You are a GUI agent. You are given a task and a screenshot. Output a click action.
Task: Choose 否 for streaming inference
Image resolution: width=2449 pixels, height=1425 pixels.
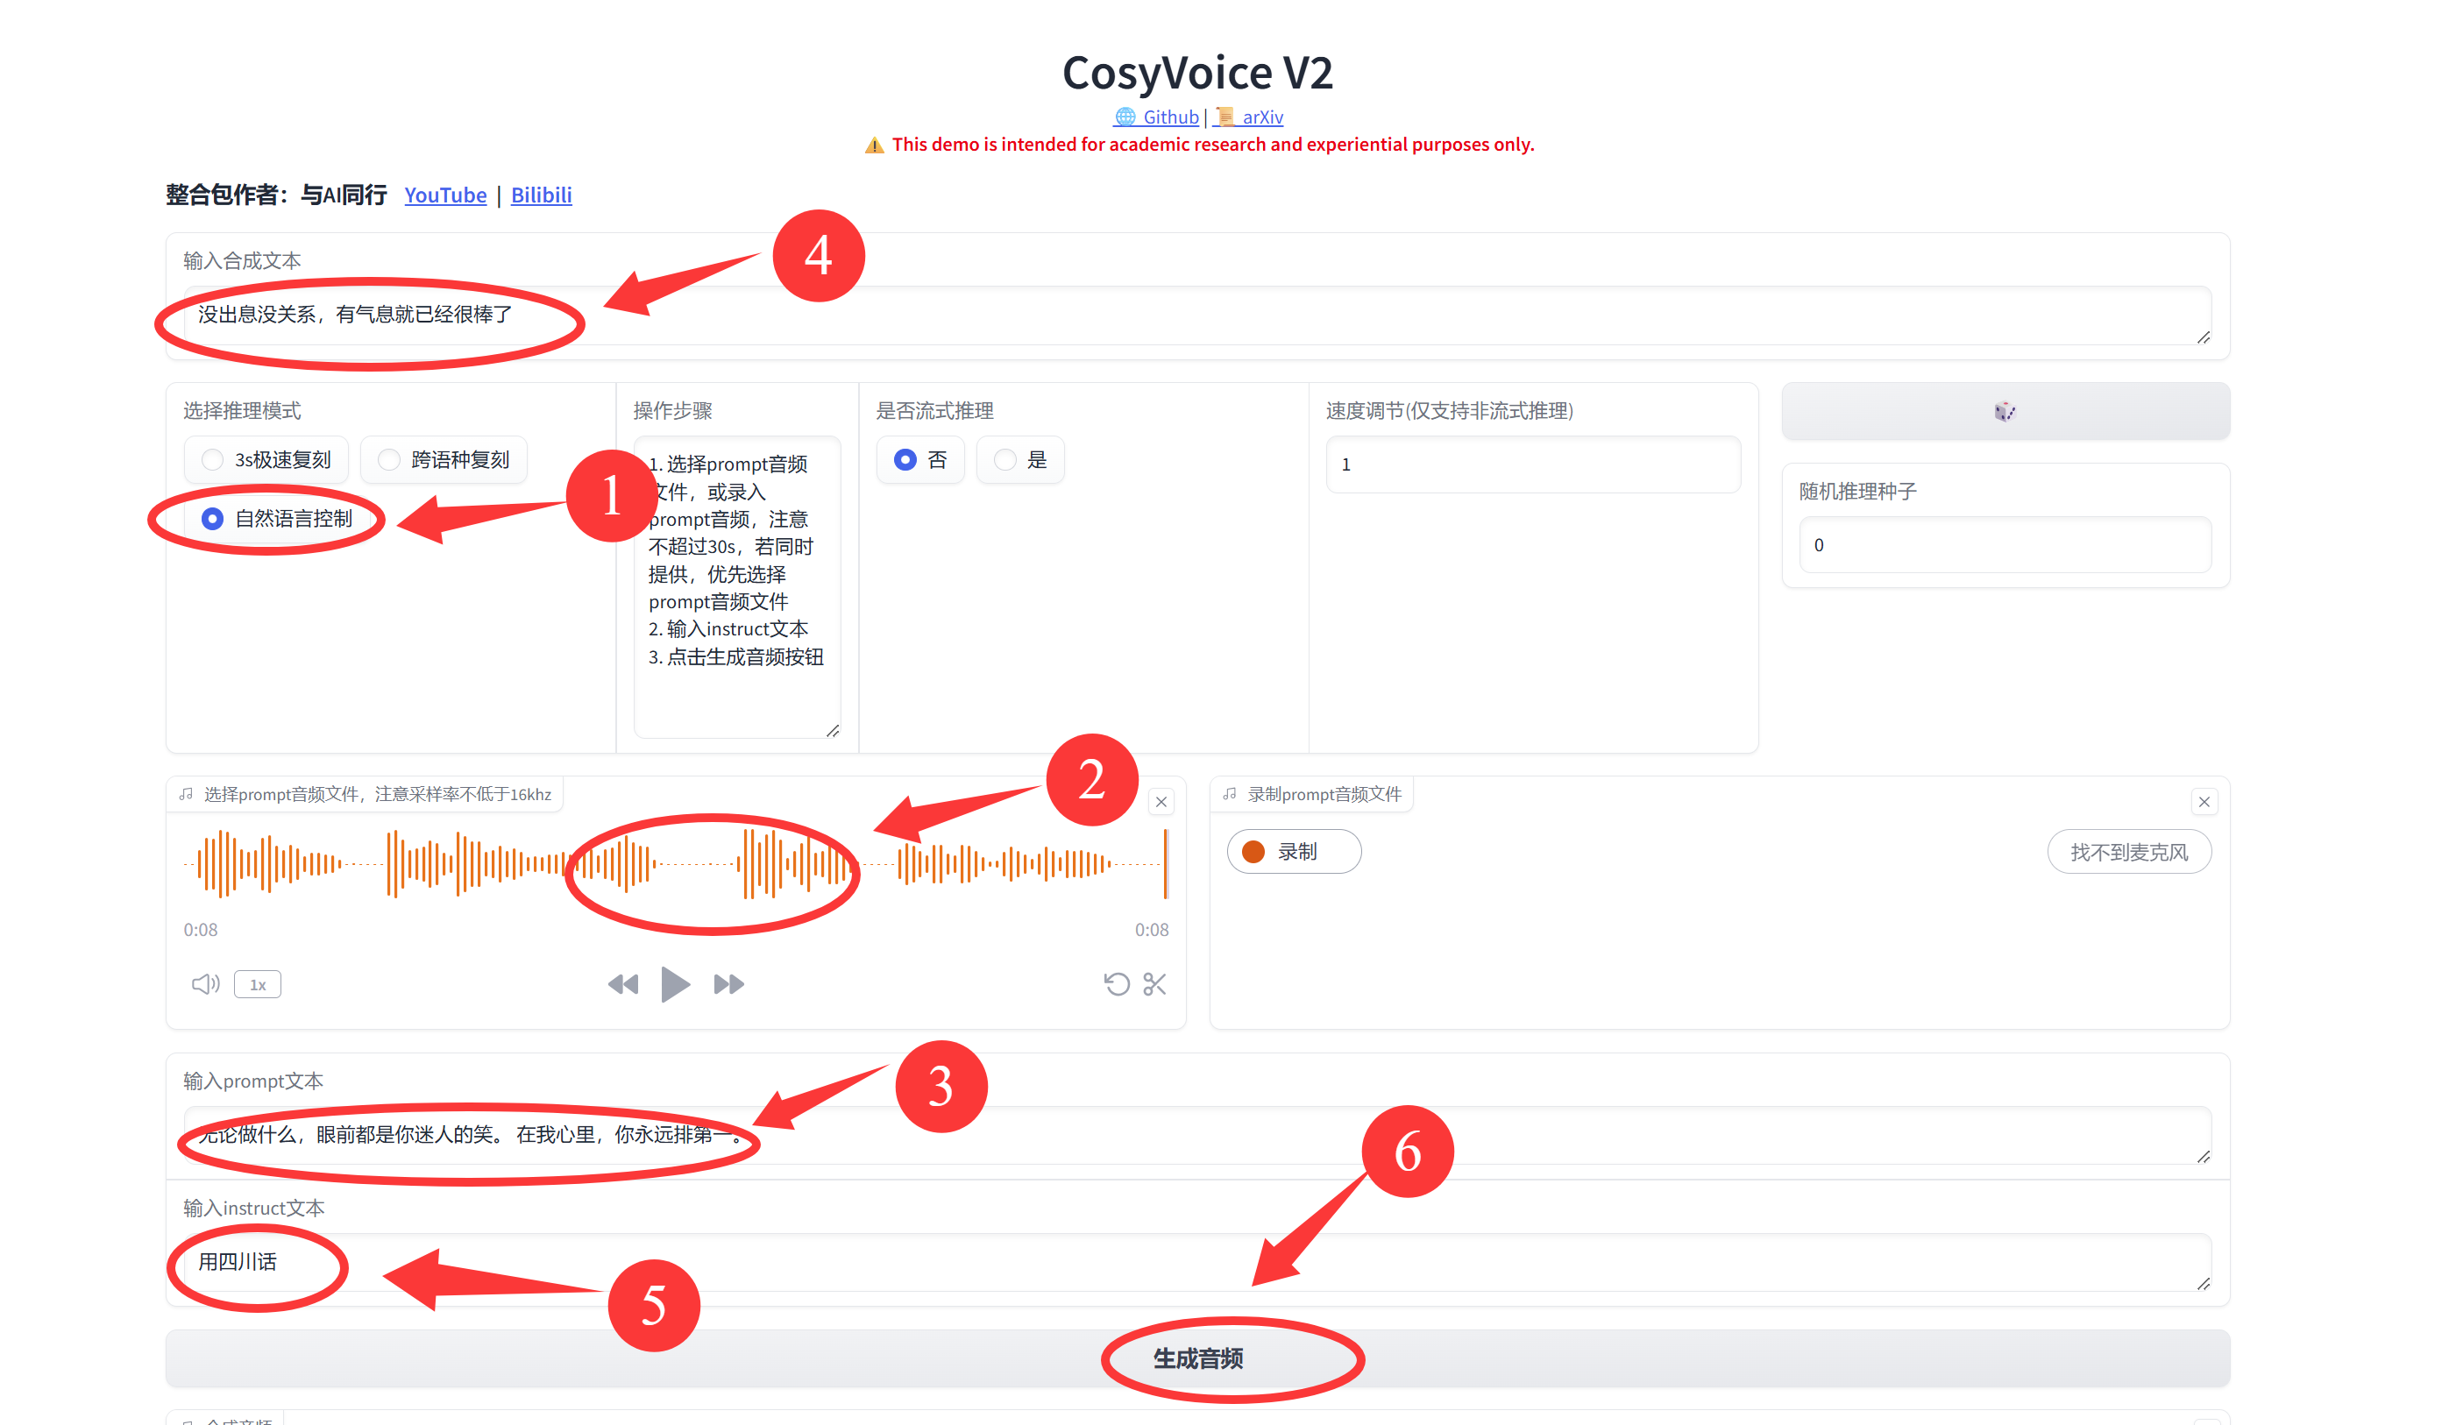tap(920, 459)
